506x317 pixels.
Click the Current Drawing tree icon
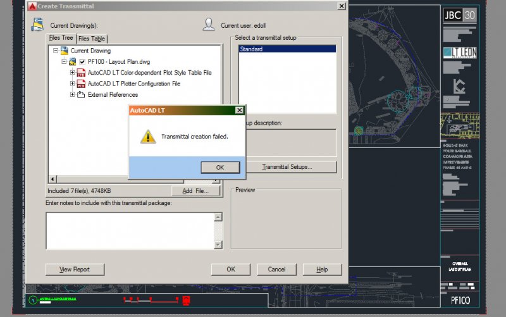(x=65, y=51)
